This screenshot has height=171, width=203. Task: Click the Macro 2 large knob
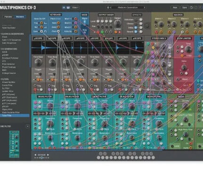pyautogui.click(x=174, y=24)
